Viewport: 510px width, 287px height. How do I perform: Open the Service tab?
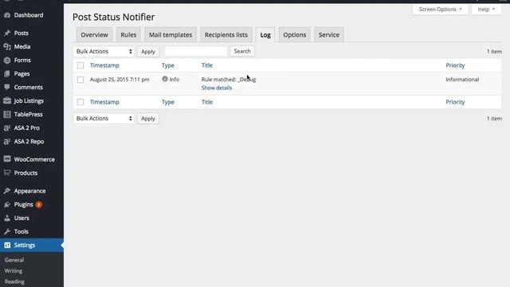coord(329,35)
